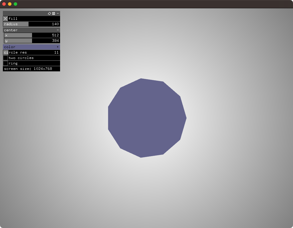
Task: Click the screen size label
Action: coord(28,69)
